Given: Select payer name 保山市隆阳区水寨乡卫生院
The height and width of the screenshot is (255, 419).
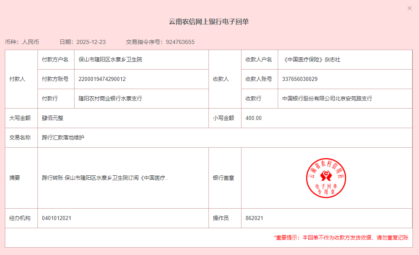Looking at the screenshot, I should click(x=110, y=59).
